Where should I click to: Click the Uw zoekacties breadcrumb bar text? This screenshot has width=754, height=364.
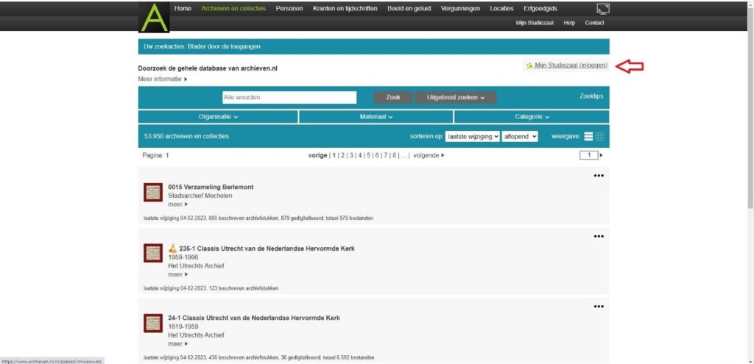click(202, 47)
